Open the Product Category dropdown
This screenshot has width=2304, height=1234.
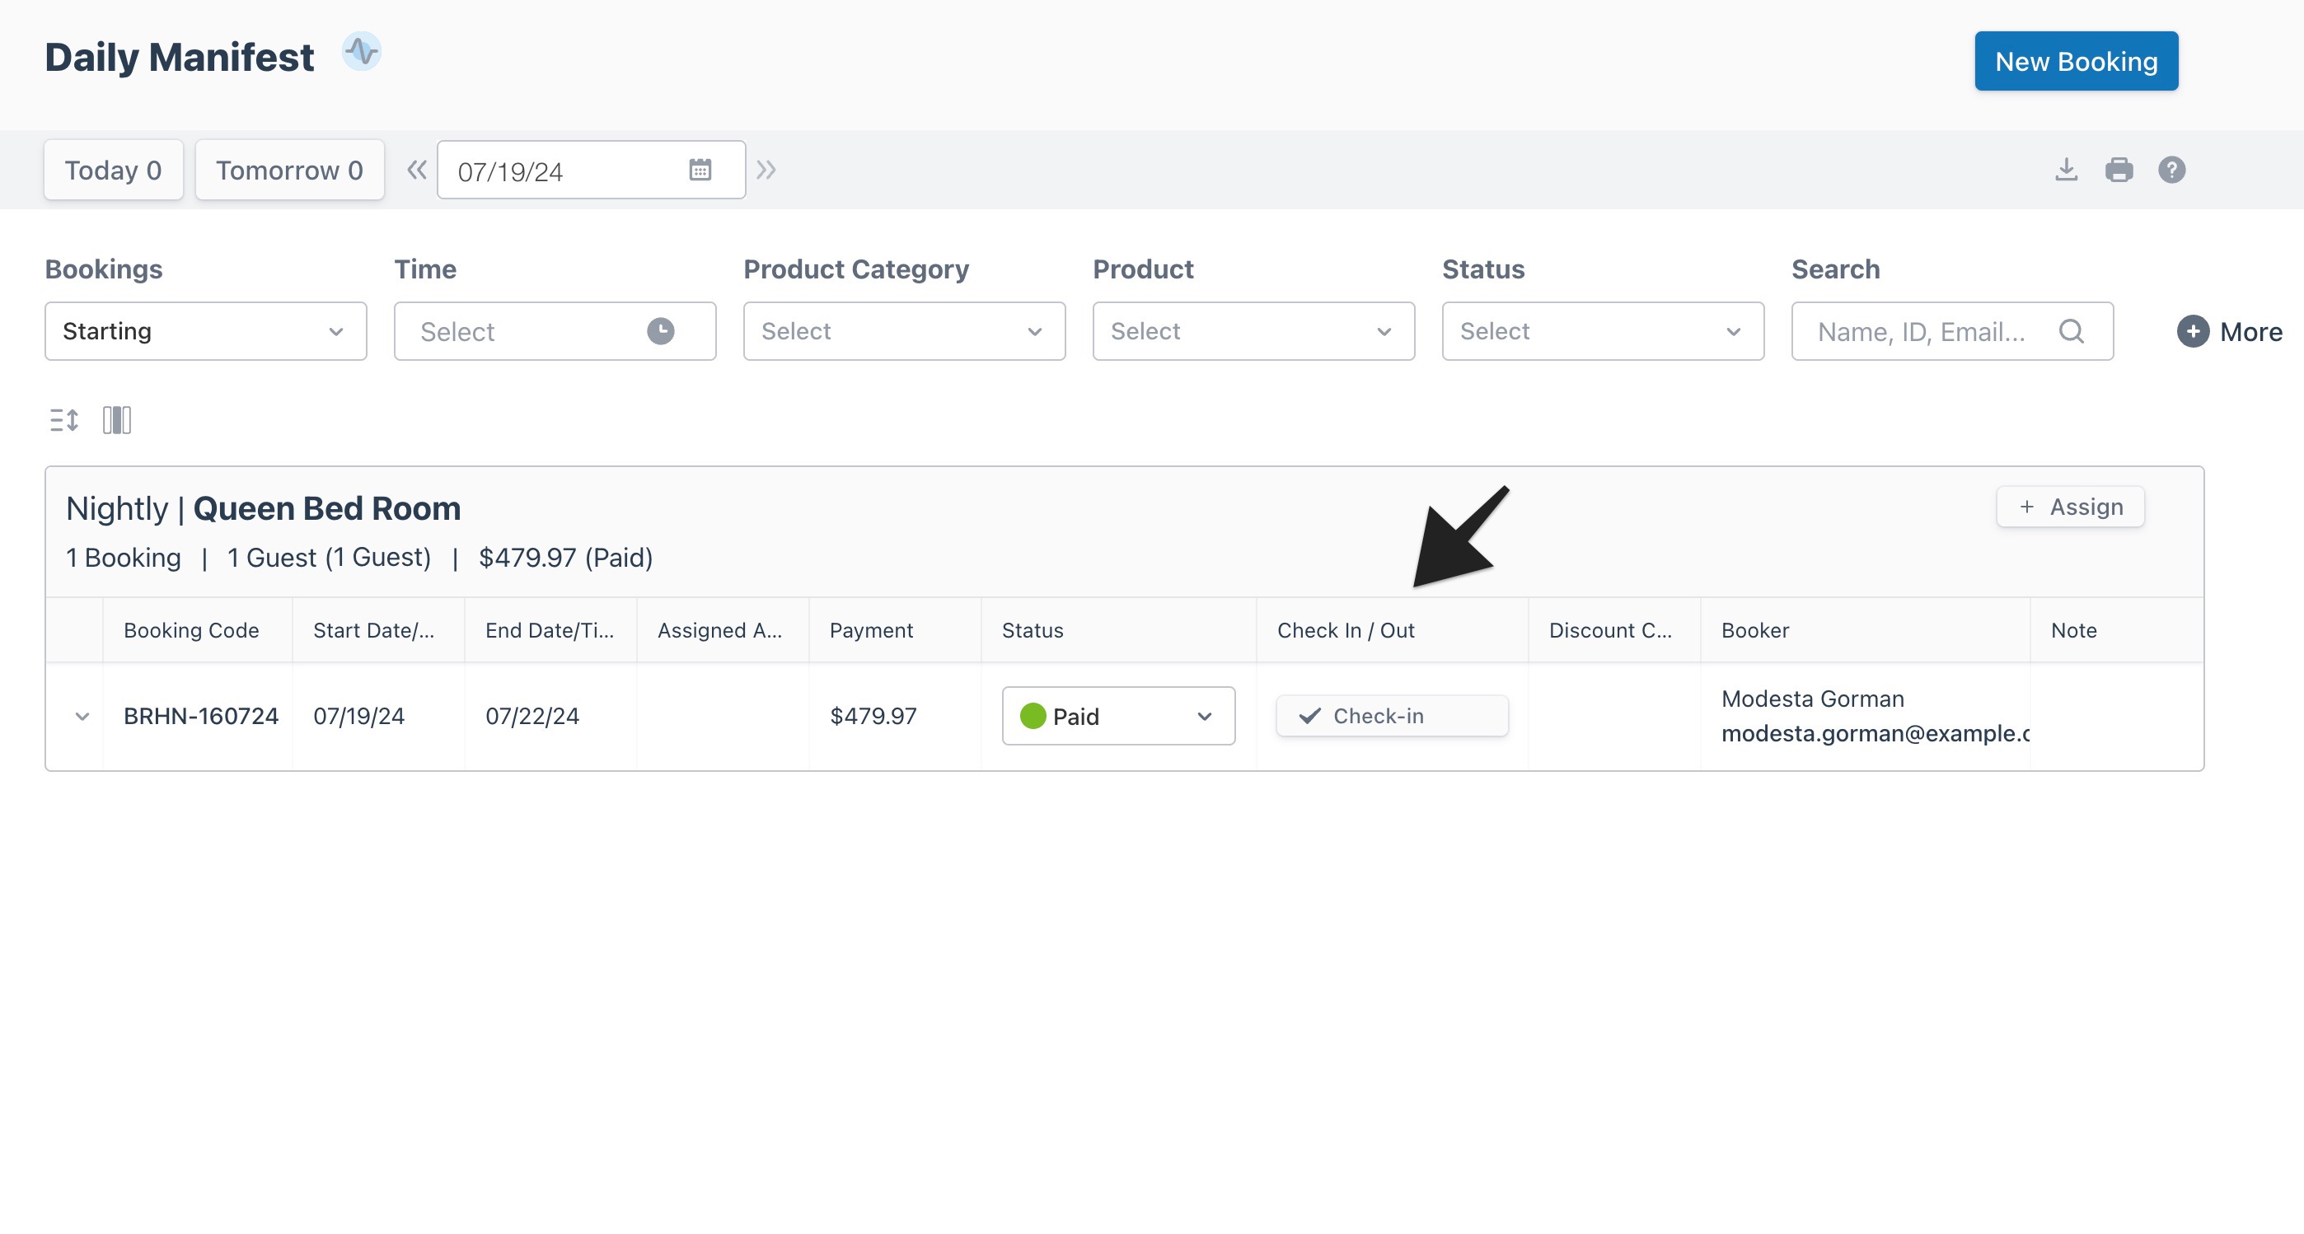click(904, 331)
